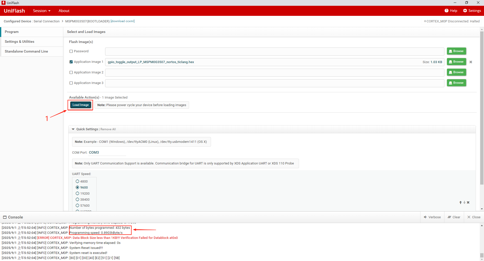Close the Console panel
Viewport: 484px width, 261px height.
pos(474,217)
